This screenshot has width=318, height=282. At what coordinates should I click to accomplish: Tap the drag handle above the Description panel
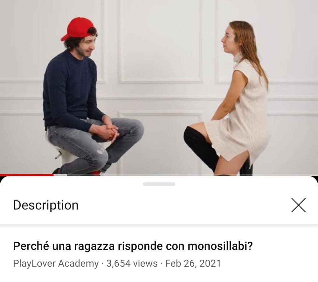coord(159,184)
